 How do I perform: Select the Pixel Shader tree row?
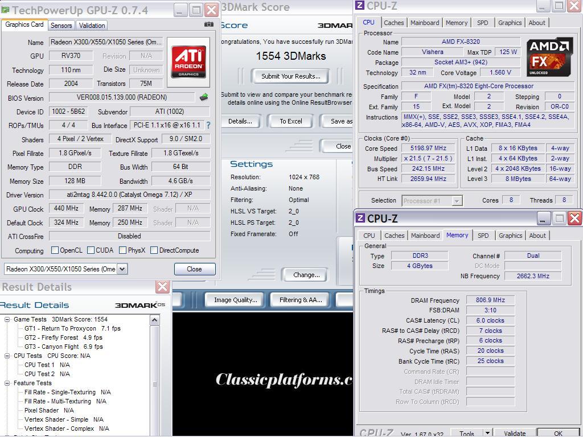pos(49,410)
